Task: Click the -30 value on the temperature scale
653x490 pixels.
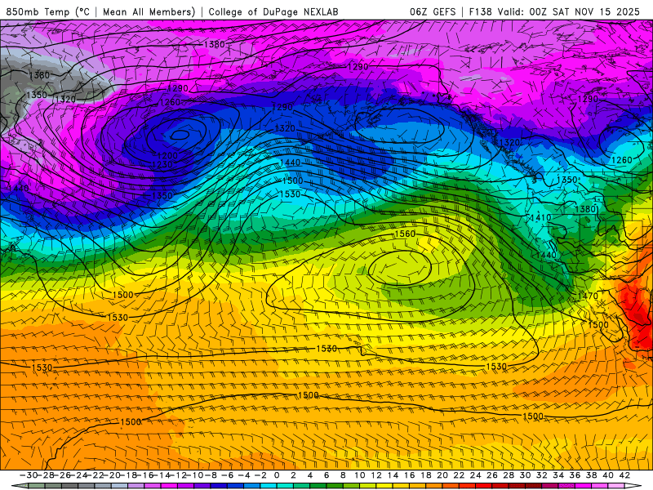Action: (x=29, y=475)
